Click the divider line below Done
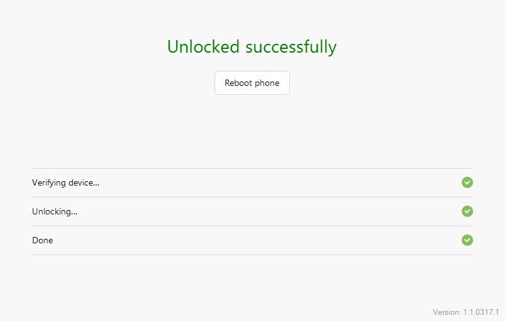 click(x=252, y=255)
